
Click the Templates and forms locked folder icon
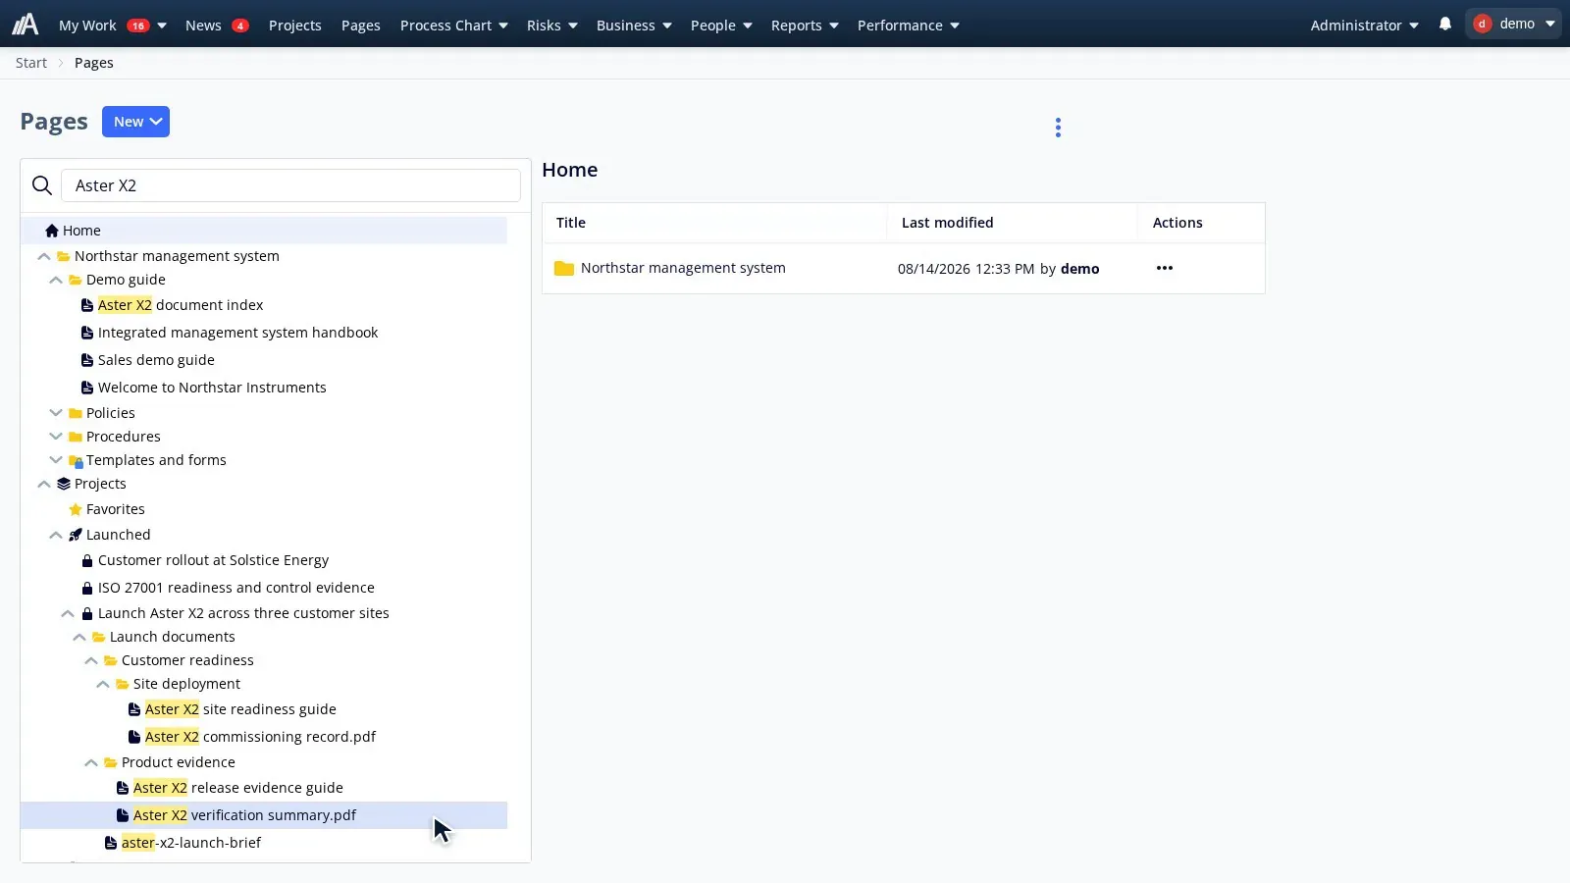tap(76, 460)
